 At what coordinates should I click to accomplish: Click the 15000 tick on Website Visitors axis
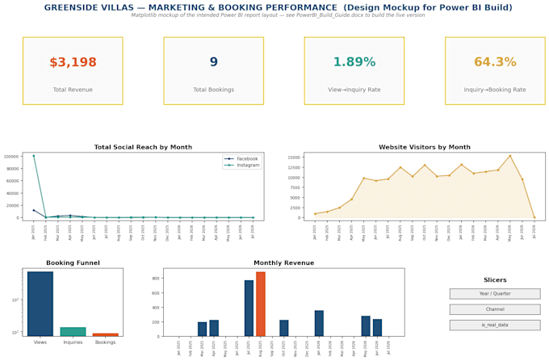(294, 157)
